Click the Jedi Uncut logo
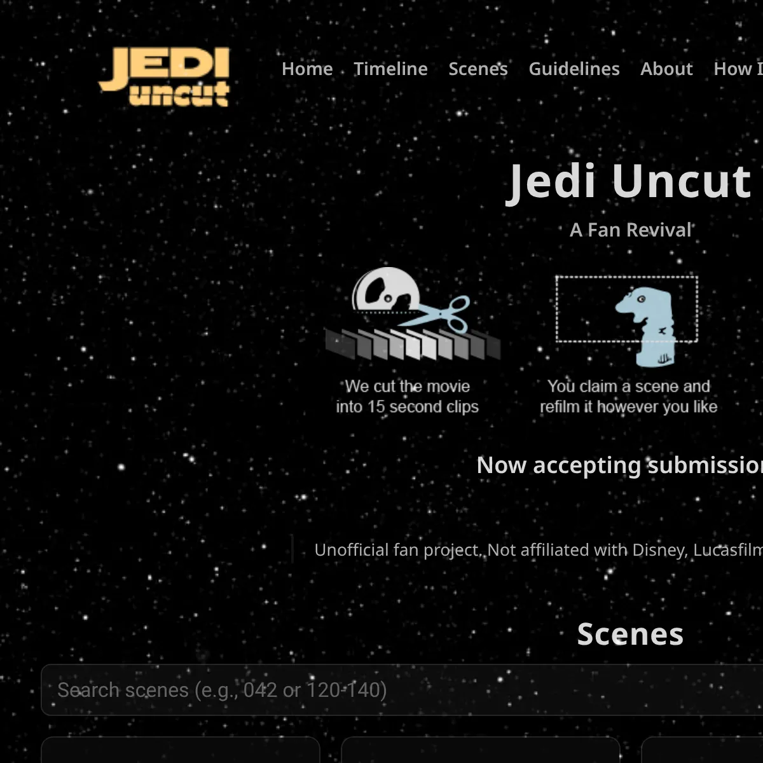The height and width of the screenshot is (763, 763). pyautogui.click(x=164, y=76)
